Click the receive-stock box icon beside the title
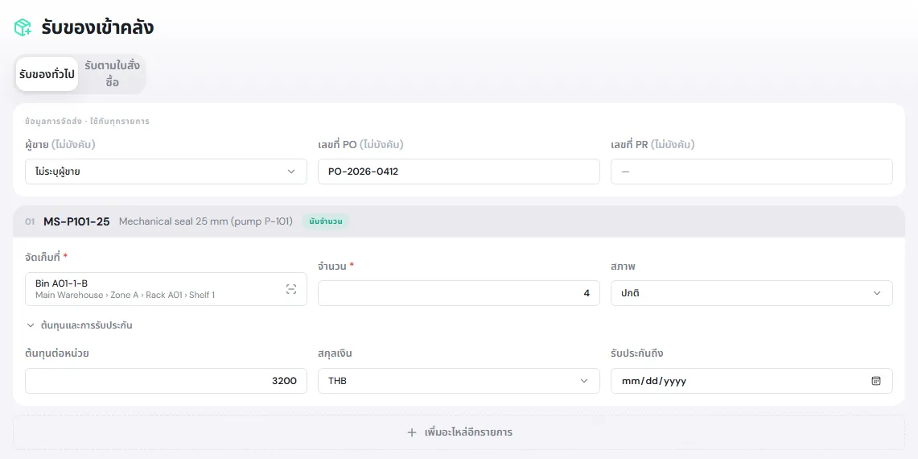Screen dimensions: 918x459 click(23, 27)
